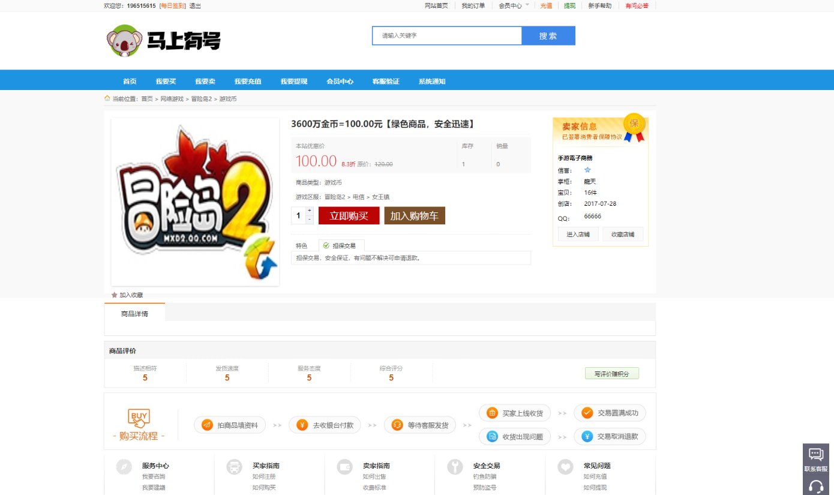The image size is (834, 495).
Task: Click the home icon in the breadcrumb
Action: click(107, 98)
